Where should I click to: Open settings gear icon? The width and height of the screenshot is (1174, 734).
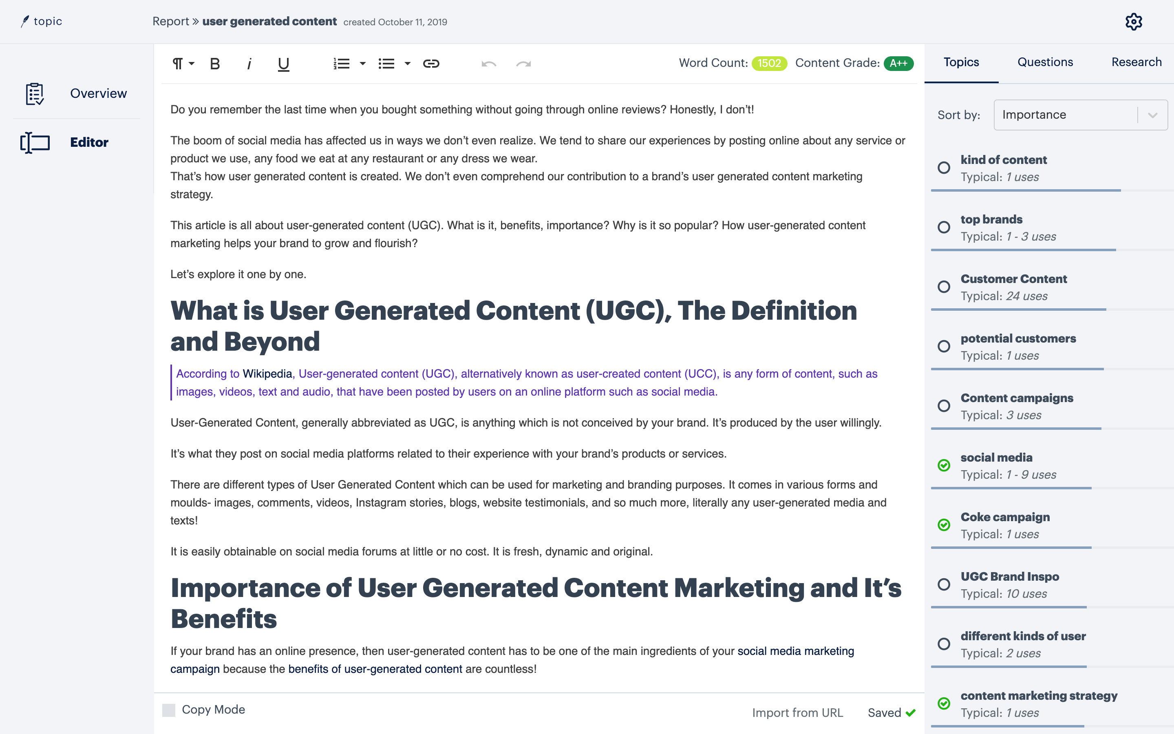click(x=1134, y=21)
